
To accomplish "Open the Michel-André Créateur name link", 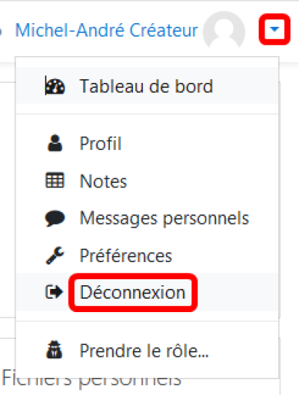I will tap(107, 30).
